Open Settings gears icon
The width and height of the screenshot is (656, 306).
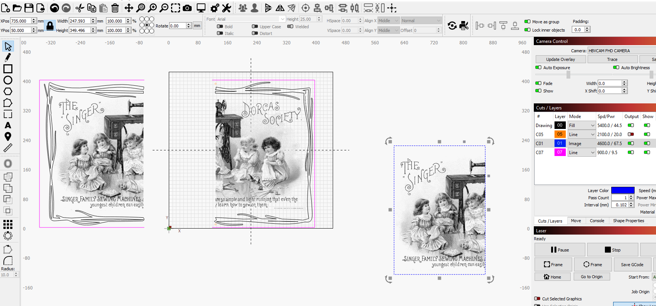[215, 8]
